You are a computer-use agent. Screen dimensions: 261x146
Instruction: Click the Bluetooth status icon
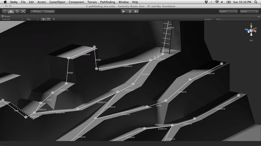click(x=211, y=2)
